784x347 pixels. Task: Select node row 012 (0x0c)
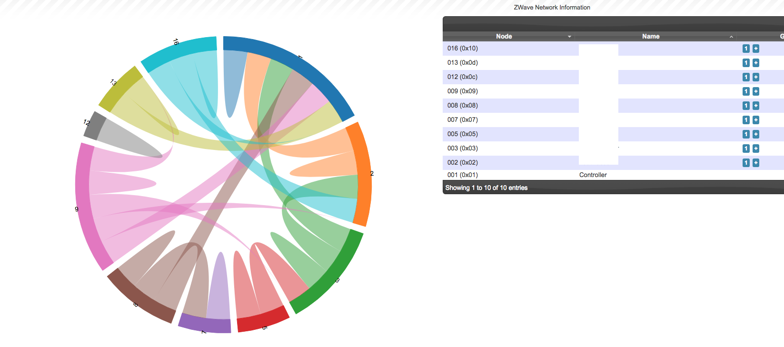pyautogui.click(x=613, y=77)
